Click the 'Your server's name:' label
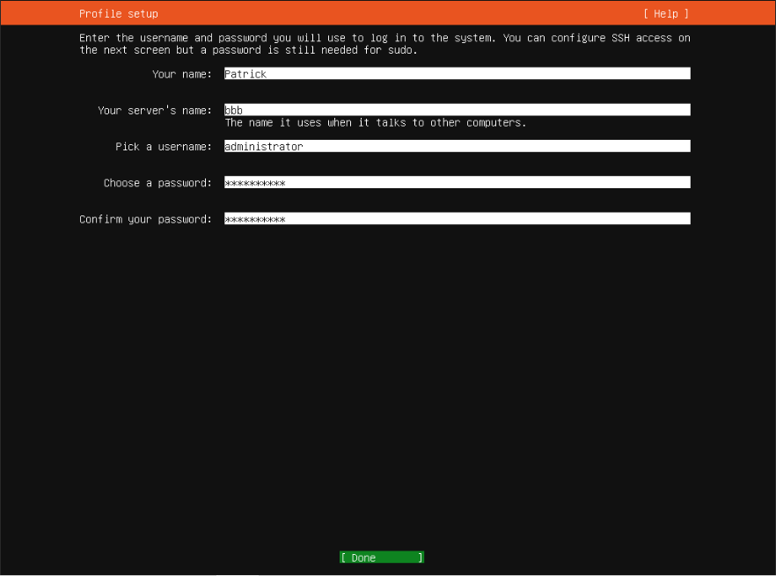Viewport: 776px width, 576px height. click(x=155, y=111)
